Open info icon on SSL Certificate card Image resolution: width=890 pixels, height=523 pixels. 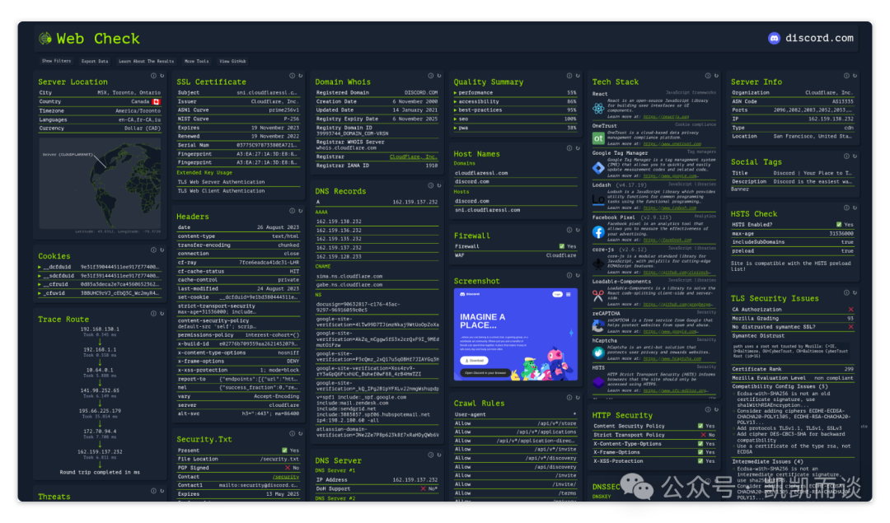[x=292, y=76]
